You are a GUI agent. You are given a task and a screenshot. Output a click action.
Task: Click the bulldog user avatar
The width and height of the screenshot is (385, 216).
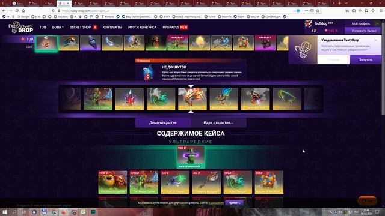click(309, 24)
